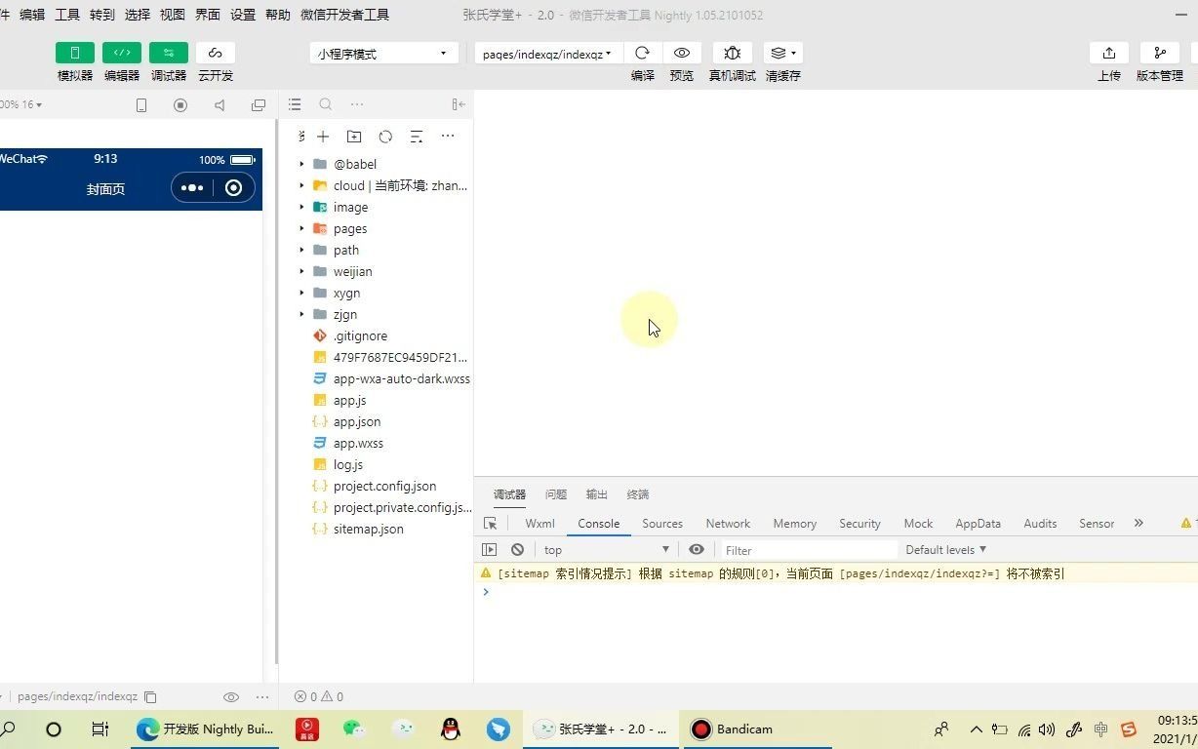Switch to the 问题 problems tab

click(556, 494)
